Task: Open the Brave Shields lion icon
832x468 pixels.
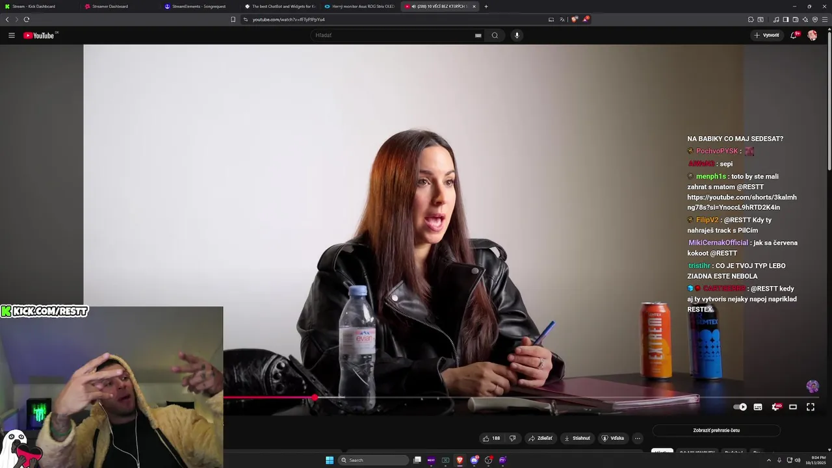Action: coord(574,19)
